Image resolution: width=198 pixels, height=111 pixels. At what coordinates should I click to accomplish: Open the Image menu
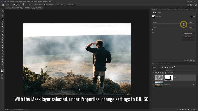click(x=12, y=2)
